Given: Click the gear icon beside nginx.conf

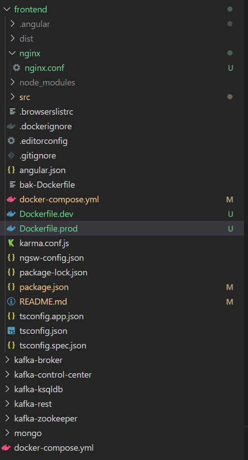Looking at the screenshot, I should (17, 68).
